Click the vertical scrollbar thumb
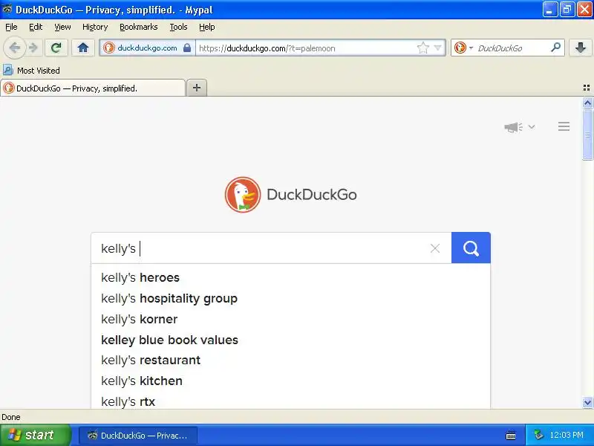Screen dimensions: 594x446 pos(587,135)
